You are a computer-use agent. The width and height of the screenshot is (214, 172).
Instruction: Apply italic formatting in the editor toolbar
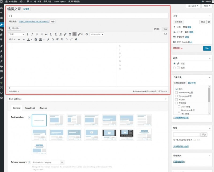pyautogui.click(x=32, y=35)
